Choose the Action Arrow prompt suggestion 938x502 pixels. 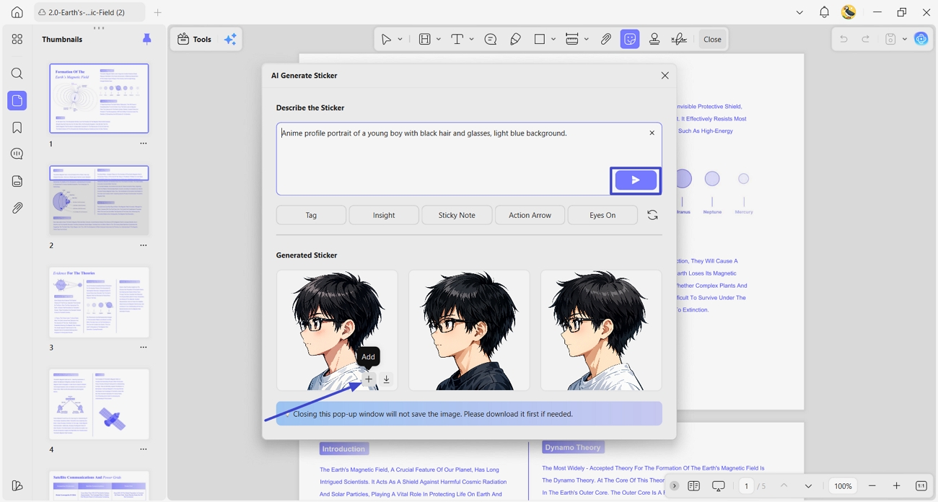coord(530,215)
